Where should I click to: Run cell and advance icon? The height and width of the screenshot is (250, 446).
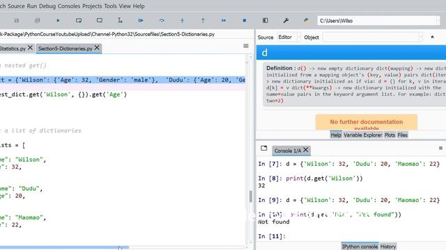pos(100,20)
